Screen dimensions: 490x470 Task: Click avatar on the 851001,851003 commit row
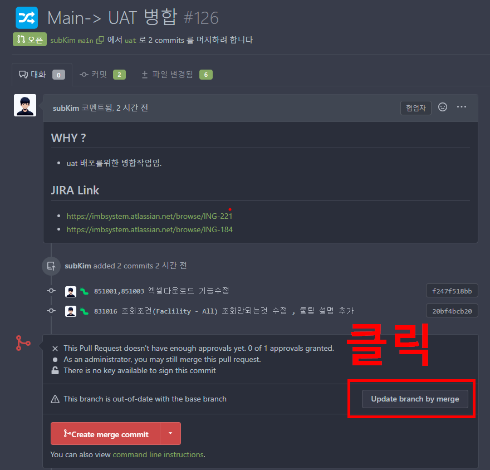(71, 292)
